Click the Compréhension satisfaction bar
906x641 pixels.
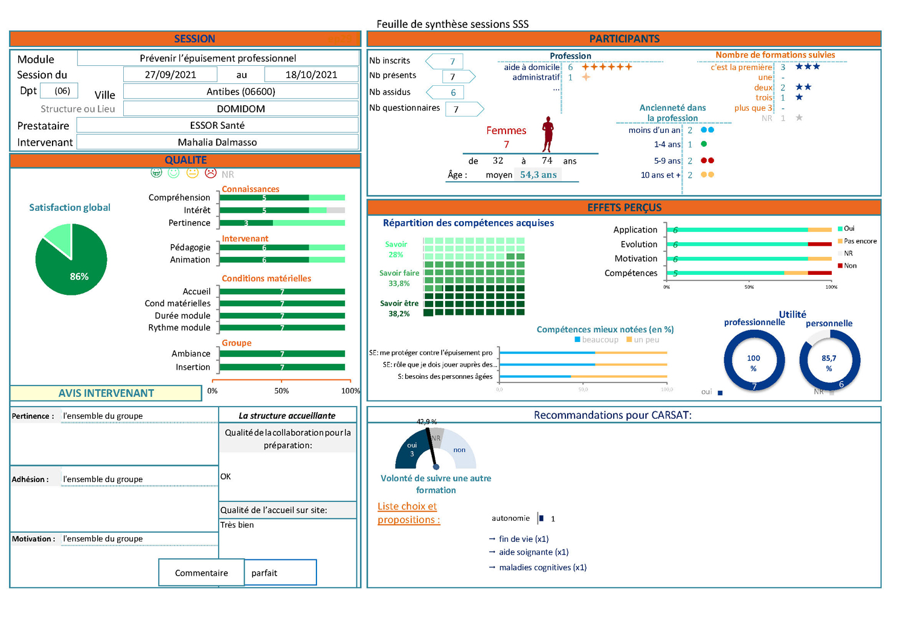click(x=282, y=198)
